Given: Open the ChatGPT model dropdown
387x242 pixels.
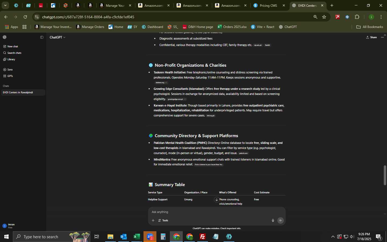Looking at the screenshot, I should 58,37.
